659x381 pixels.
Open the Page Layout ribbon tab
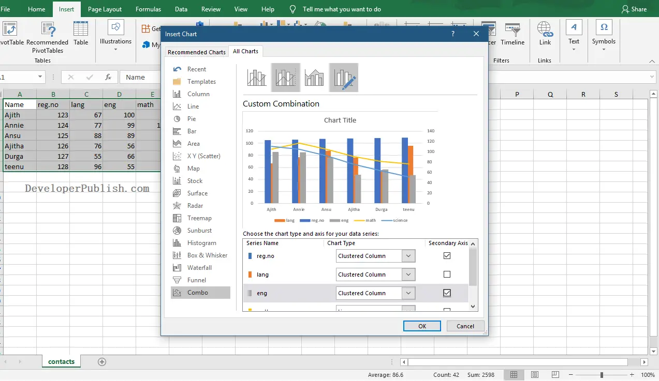coord(105,9)
